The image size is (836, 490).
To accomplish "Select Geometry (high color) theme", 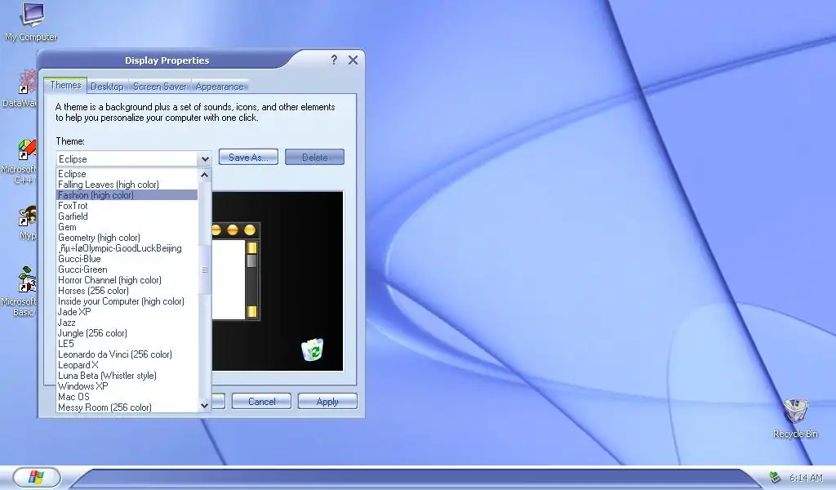I will [127, 238].
